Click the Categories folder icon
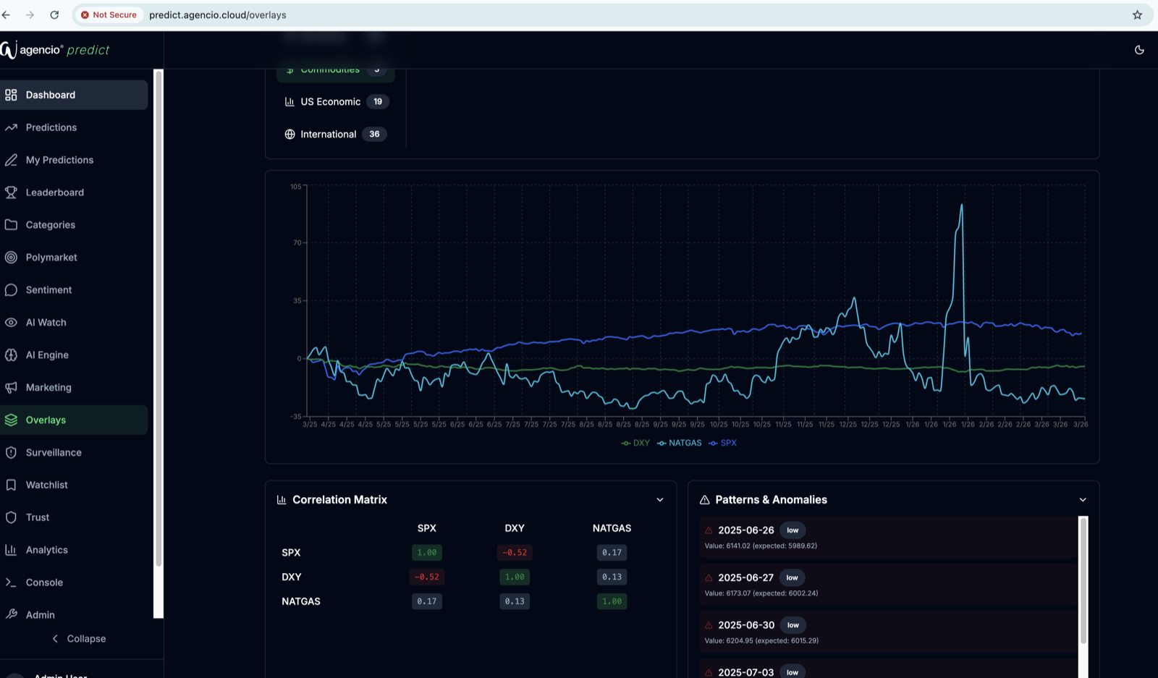The width and height of the screenshot is (1158, 678). coord(11,225)
